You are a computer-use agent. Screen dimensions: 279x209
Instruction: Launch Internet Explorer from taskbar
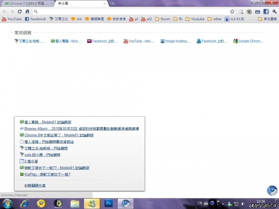24,204
